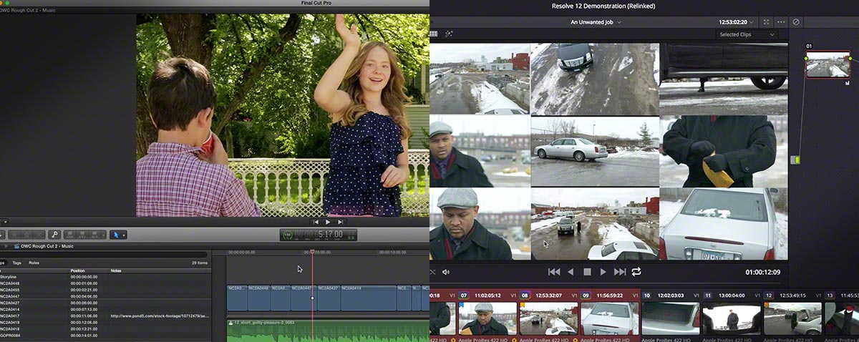
Task: Select clip 09 thumbnail in Resolve timeline
Action: 609,318
